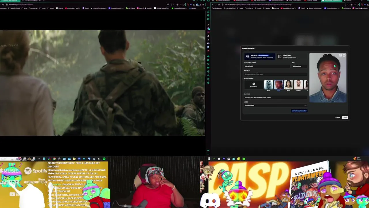Open the 'Twitch' bookmark in right browser
Screen dimensions: 369x208
302,8
